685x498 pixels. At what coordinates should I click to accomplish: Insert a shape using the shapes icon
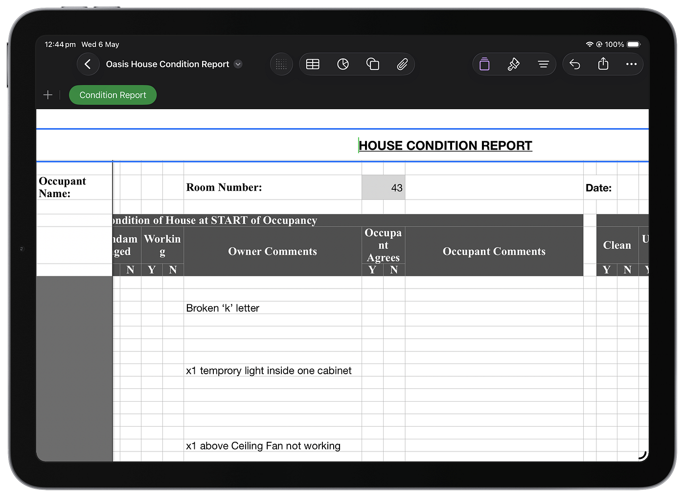[373, 64]
